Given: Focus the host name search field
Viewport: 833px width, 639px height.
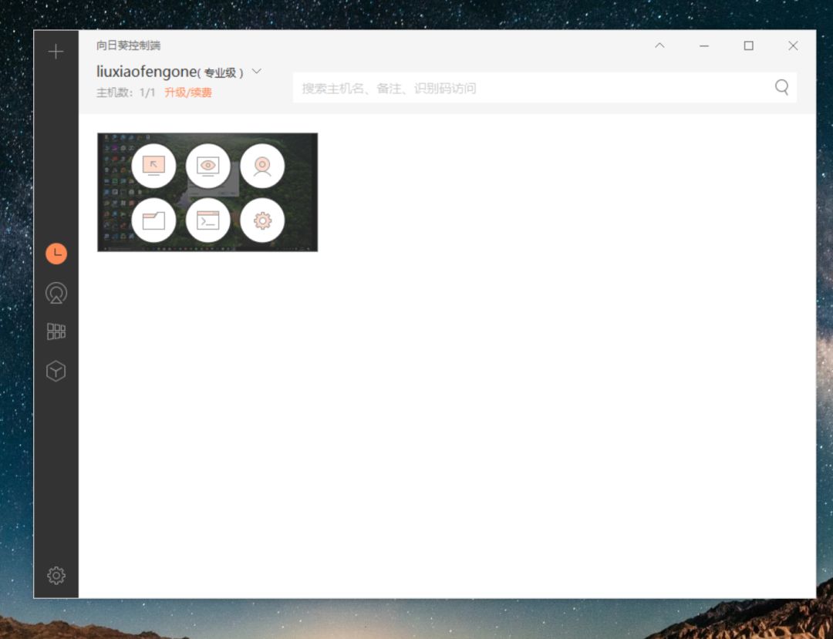Looking at the screenshot, I should 545,88.
